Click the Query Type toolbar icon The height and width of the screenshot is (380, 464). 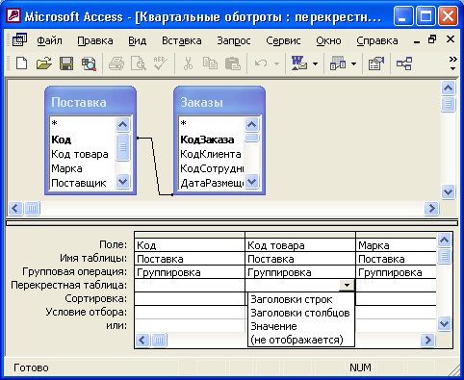pyautogui.click(x=338, y=63)
